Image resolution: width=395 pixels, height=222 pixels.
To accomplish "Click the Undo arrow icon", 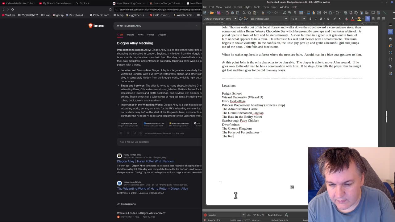I will tap(269, 13).
